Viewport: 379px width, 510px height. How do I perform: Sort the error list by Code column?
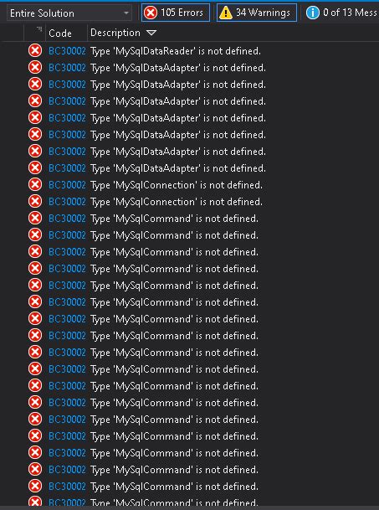pyautogui.click(x=60, y=33)
